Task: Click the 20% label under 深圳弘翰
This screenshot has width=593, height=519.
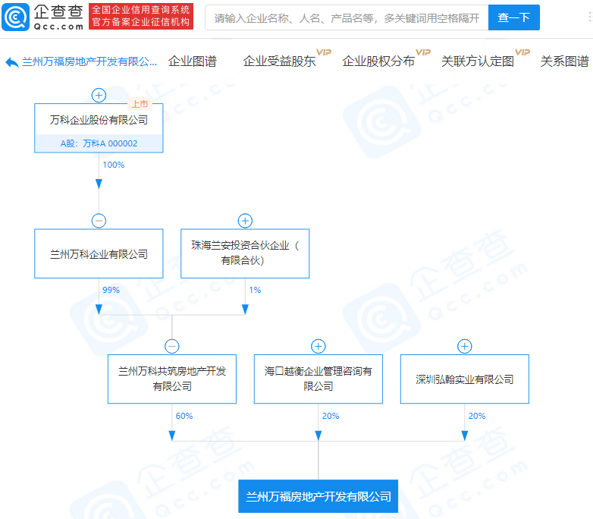Action: [x=477, y=416]
